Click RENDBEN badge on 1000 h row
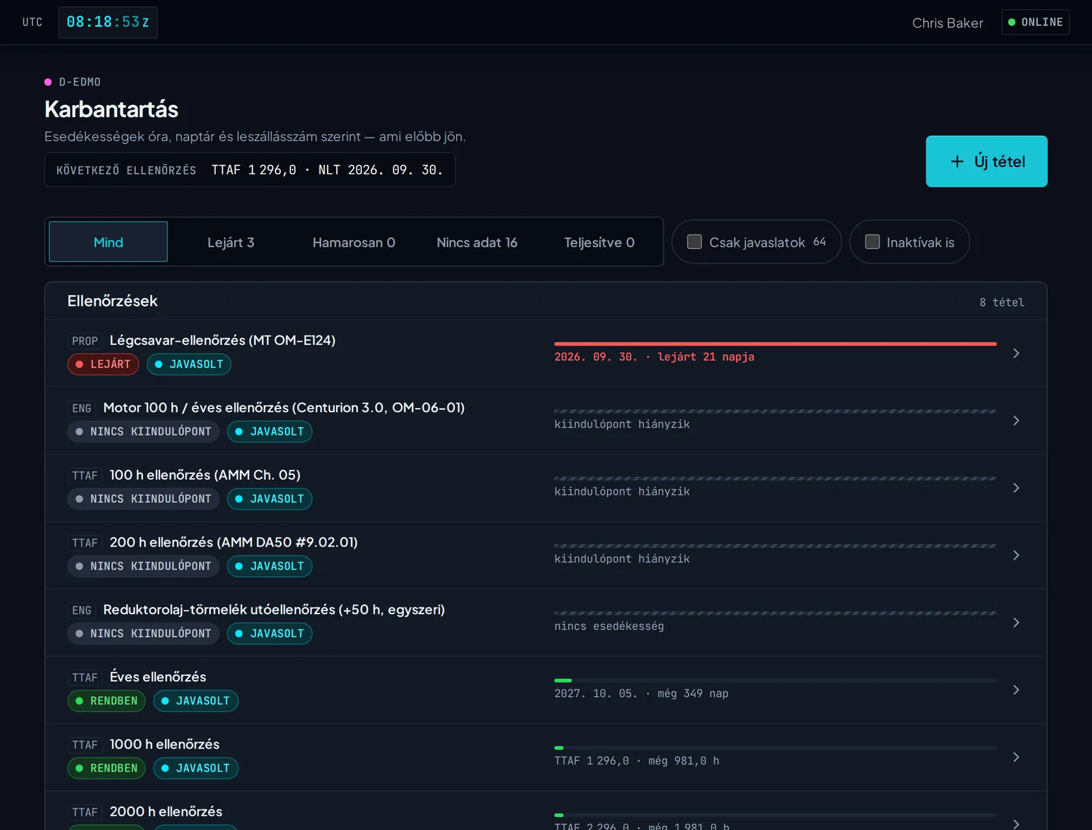 point(106,768)
